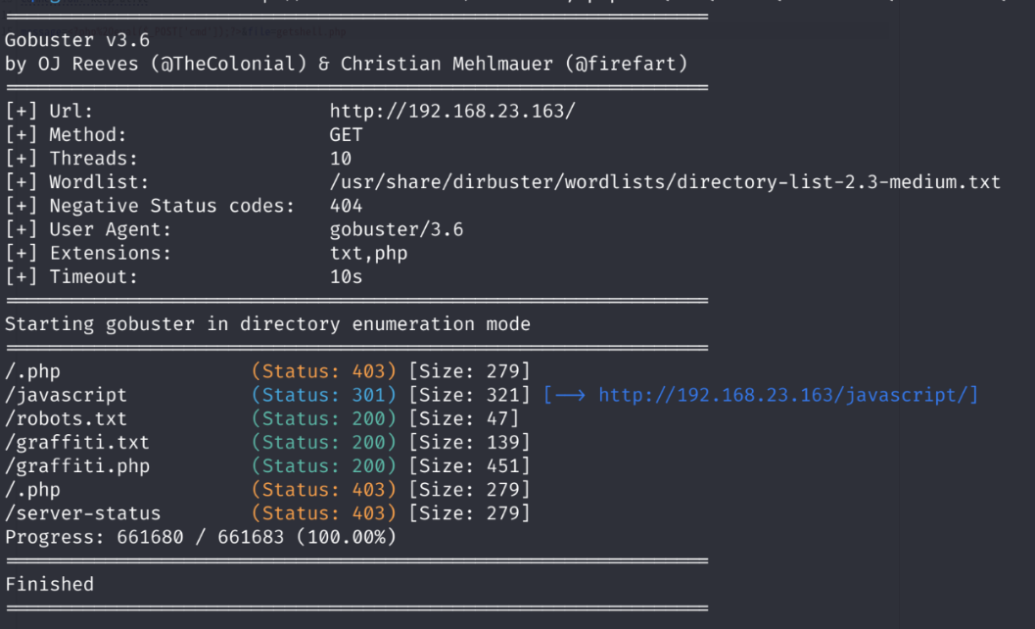Image resolution: width=1035 pixels, height=629 pixels.
Task: Click the "Size: 47" value
Action: (463, 419)
